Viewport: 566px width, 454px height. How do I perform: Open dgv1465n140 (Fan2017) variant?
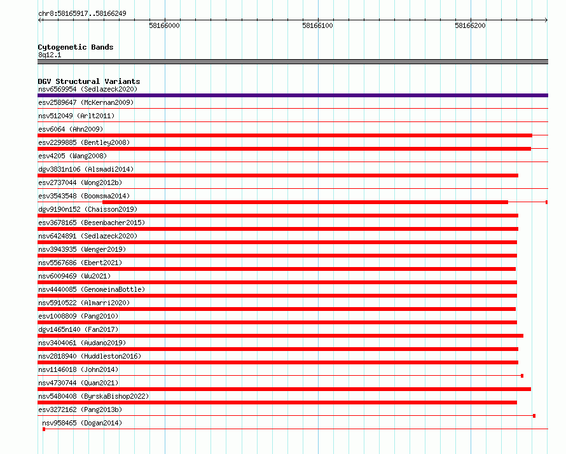pos(78,329)
